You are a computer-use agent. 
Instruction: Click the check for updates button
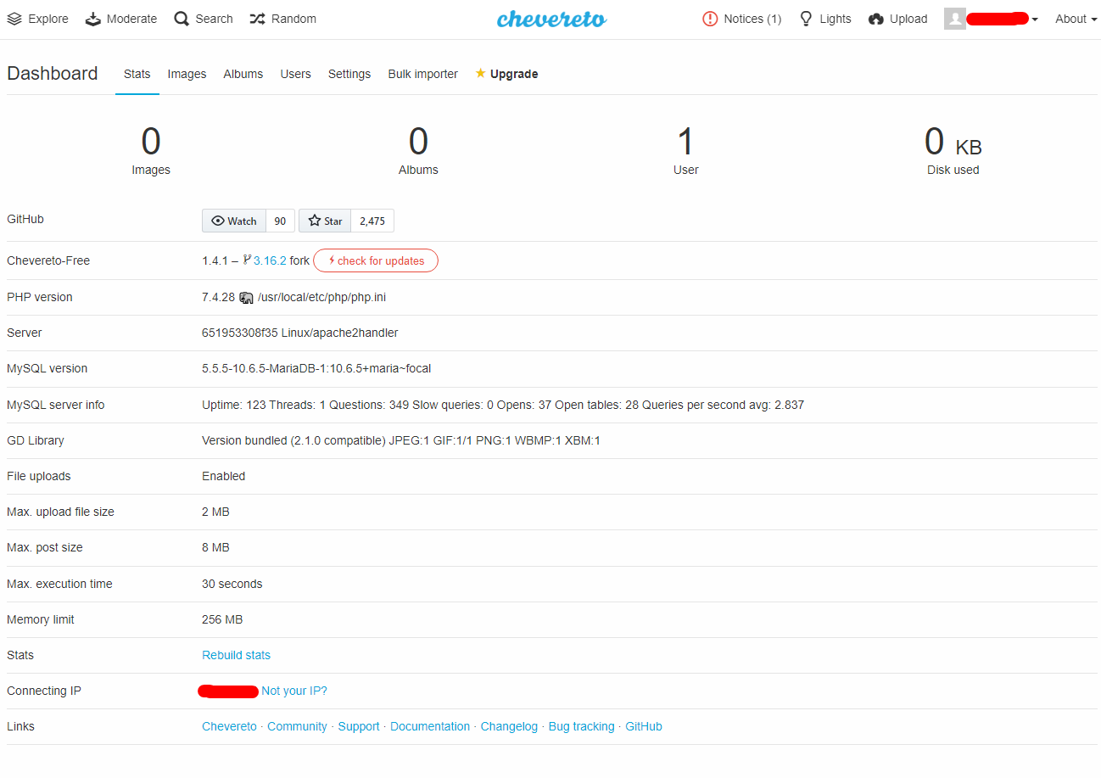click(376, 260)
